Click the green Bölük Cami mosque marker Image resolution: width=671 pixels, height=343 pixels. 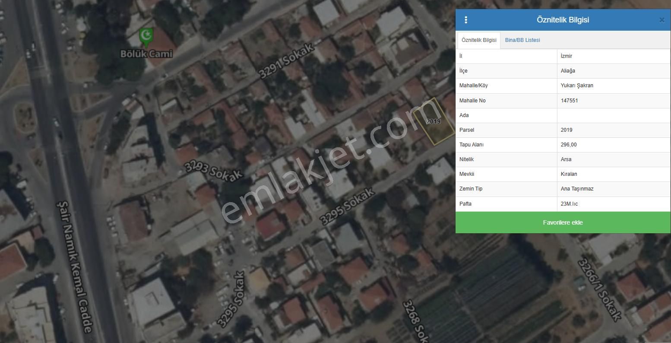tap(146, 37)
